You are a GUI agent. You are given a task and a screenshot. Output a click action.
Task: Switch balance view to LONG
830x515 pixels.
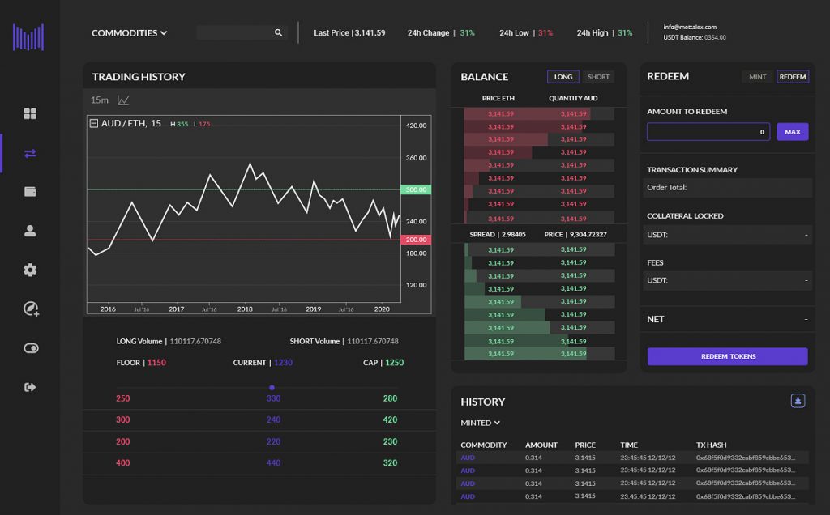(563, 77)
